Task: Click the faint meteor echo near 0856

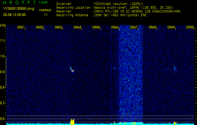Action: pos(114,68)
